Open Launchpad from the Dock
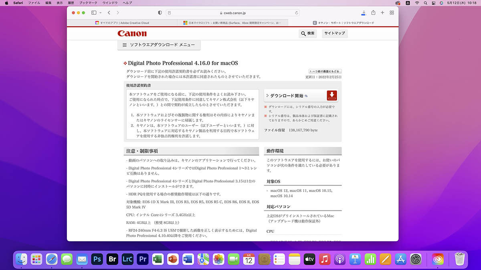 coord(36,259)
